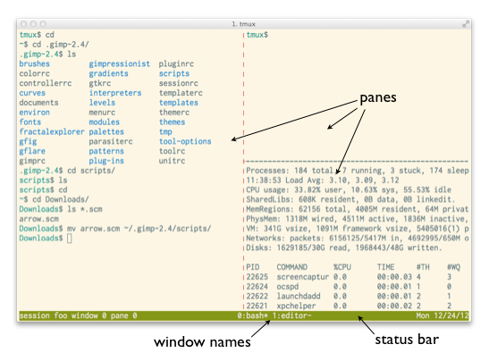Click the 'scripts' directory name in listing
This screenshot has width=489, height=361.
[x=174, y=73]
